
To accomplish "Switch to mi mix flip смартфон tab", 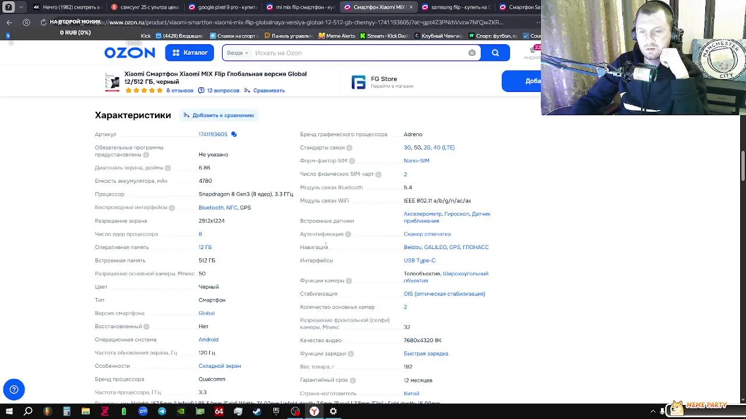I will point(300,7).
